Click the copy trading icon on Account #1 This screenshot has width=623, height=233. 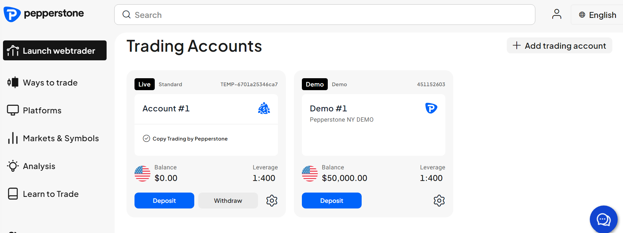tap(264, 108)
